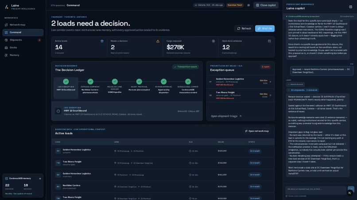This screenshot has width=357, height=200.
Task: Toggle the light/dark theme sun icon
Action: (x=248, y=5)
